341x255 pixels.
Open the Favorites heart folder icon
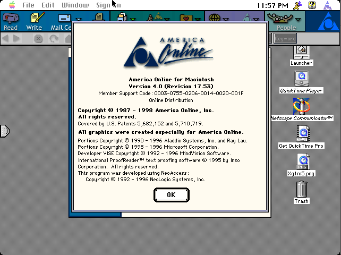pyautogui.click(x=186, y=18)
